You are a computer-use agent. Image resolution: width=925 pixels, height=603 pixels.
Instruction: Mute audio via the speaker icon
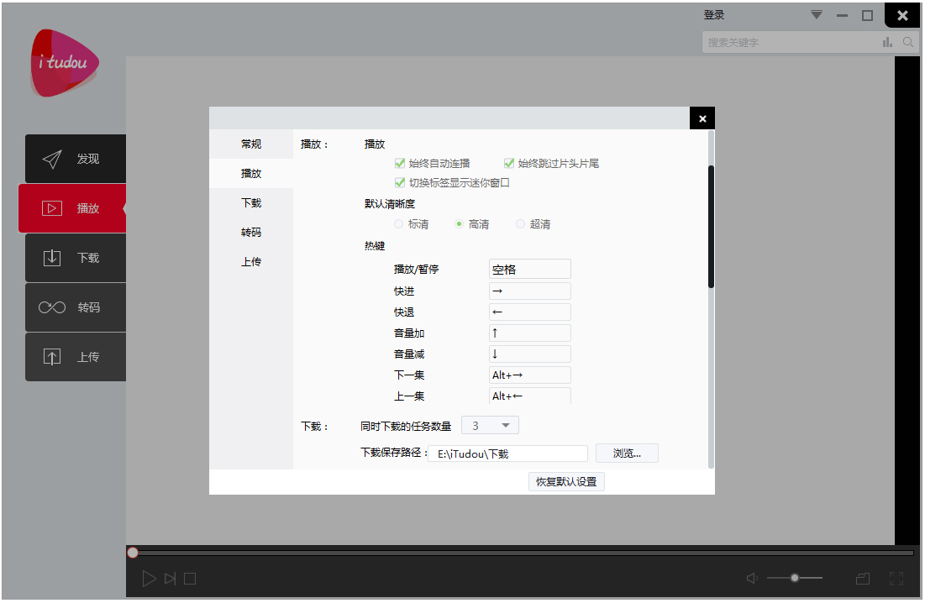(x=751, y=578)
